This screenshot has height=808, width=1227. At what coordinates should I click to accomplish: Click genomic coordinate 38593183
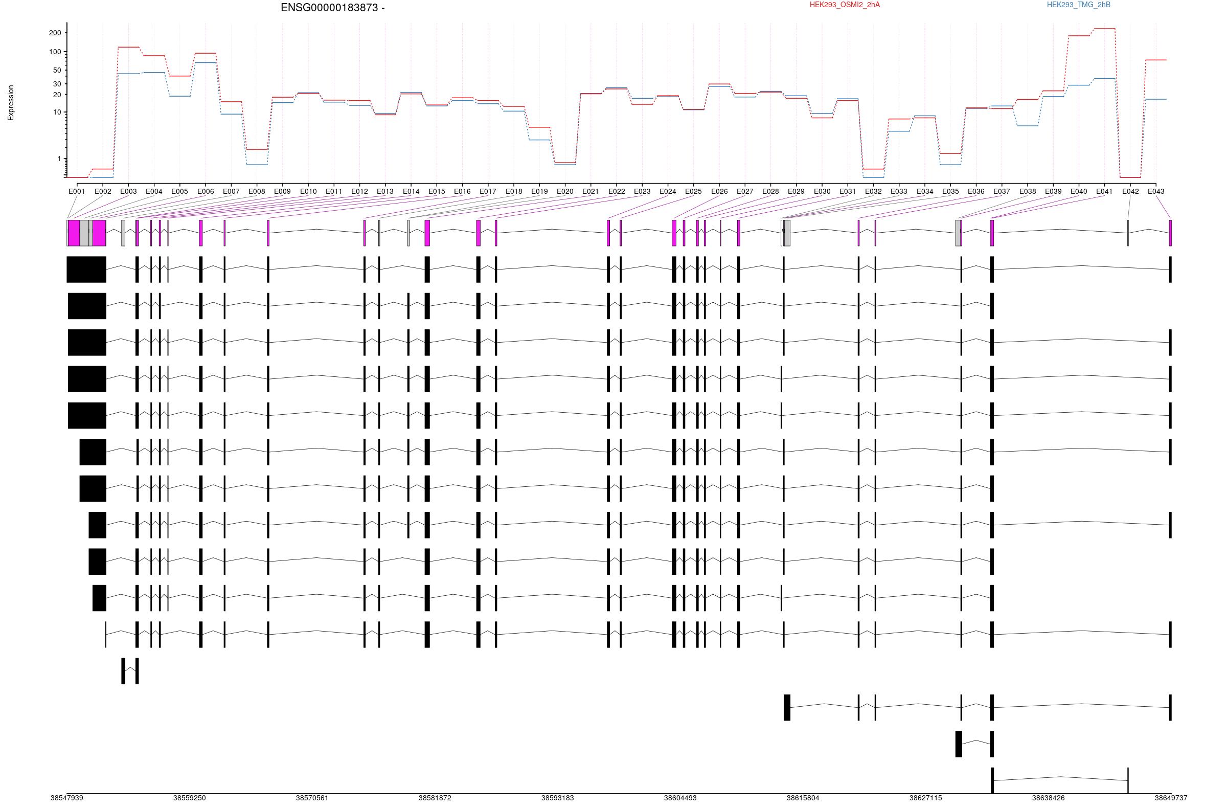coord(557,798)
